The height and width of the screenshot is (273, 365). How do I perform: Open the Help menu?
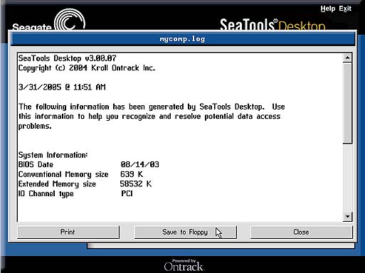click(327, 9)
